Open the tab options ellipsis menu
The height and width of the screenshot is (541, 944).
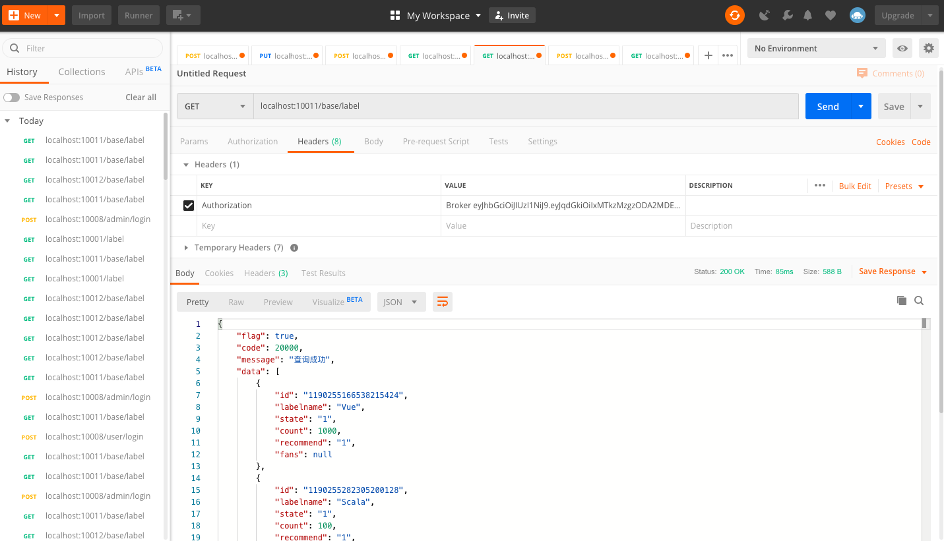(x=728, y=55)
